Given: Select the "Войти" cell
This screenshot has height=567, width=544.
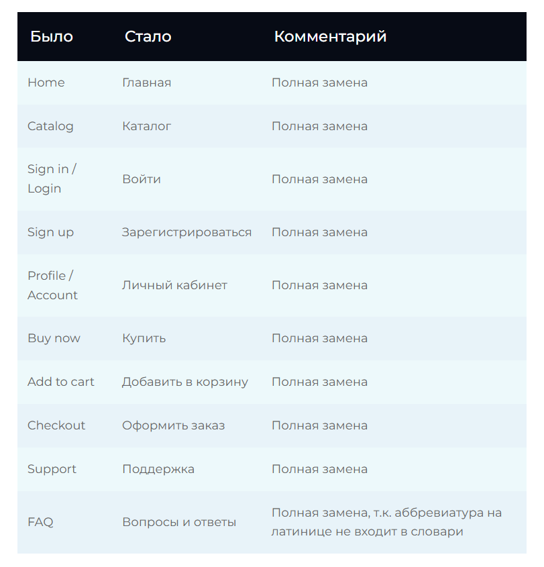Looking at the screenshot, I should point(142,179).
